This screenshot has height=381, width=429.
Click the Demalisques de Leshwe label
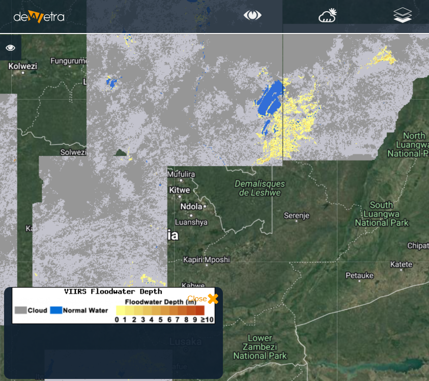pos(260,188)
